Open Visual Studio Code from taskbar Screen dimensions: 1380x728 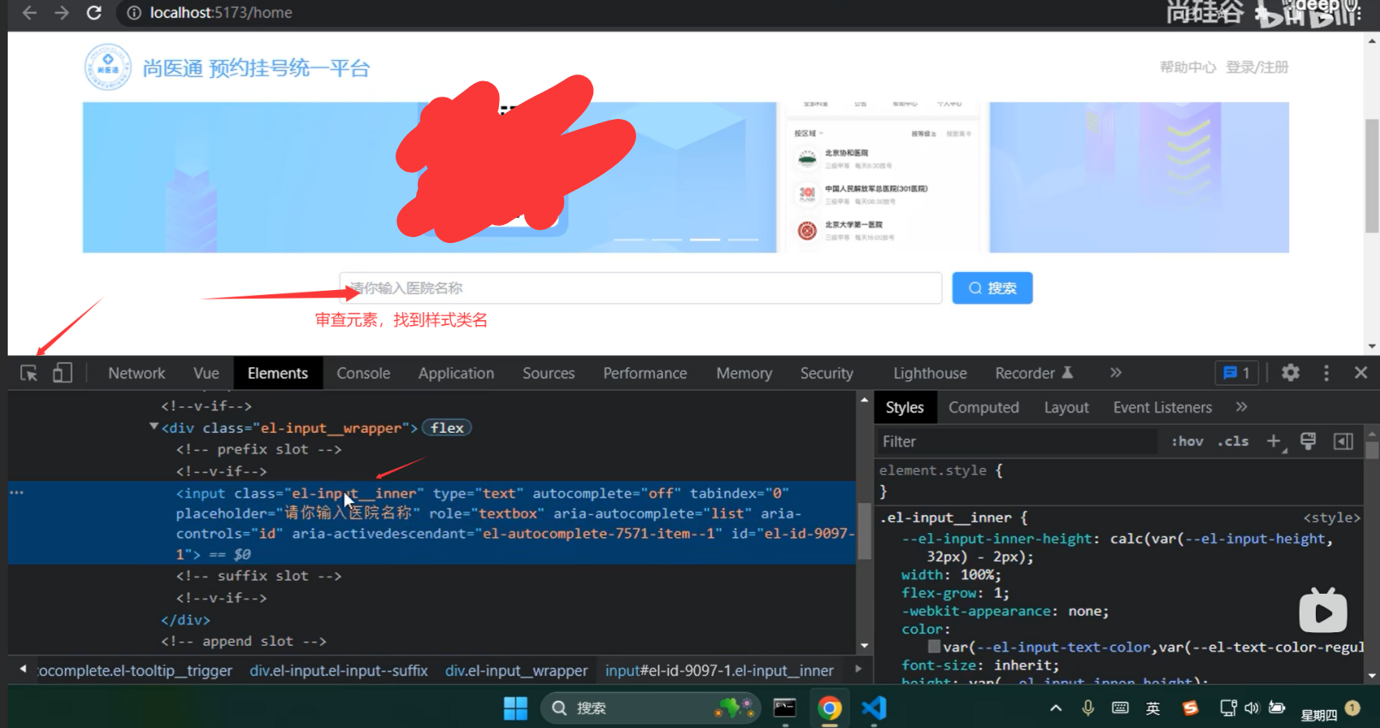874,708
